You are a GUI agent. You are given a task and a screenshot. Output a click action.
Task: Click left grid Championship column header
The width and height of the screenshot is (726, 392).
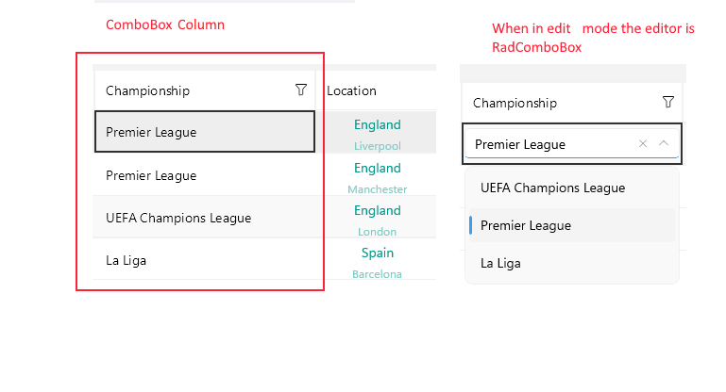click(148, 90)
